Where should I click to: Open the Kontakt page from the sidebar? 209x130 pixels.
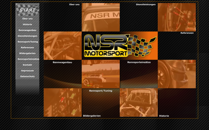tap(28, 65)
